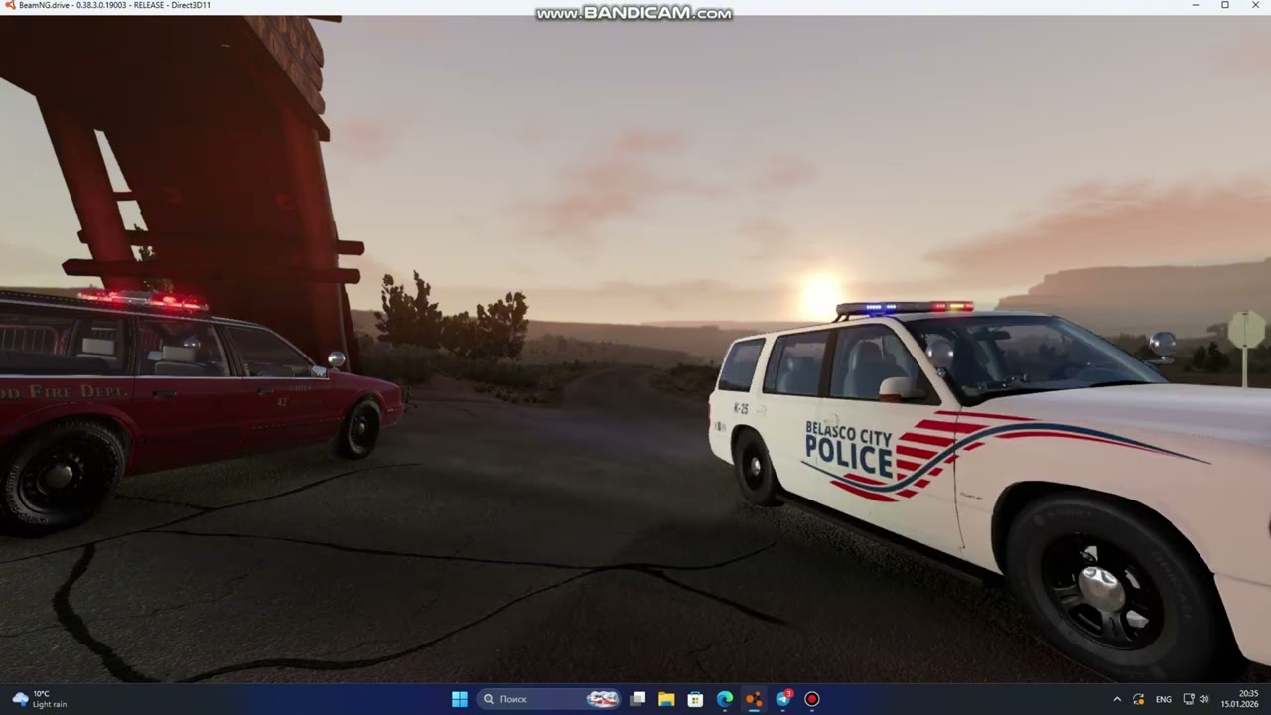Launch File Explorer from the taskbar

[666, 699]
